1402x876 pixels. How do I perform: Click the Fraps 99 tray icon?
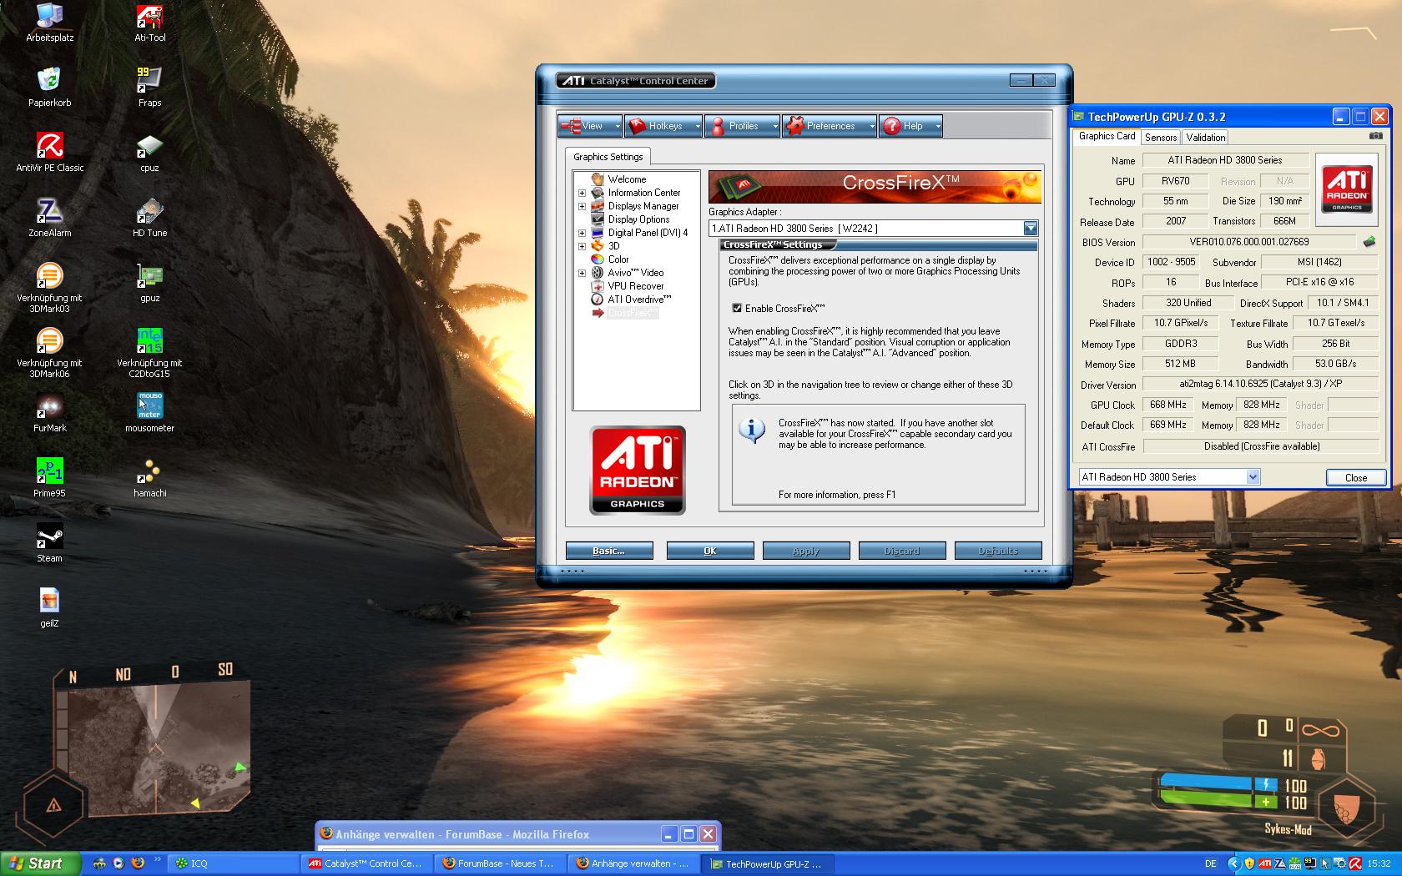pyautogui.click(x=1309, y=863)
